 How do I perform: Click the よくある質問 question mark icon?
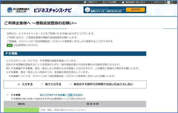[x=104, y=2]
